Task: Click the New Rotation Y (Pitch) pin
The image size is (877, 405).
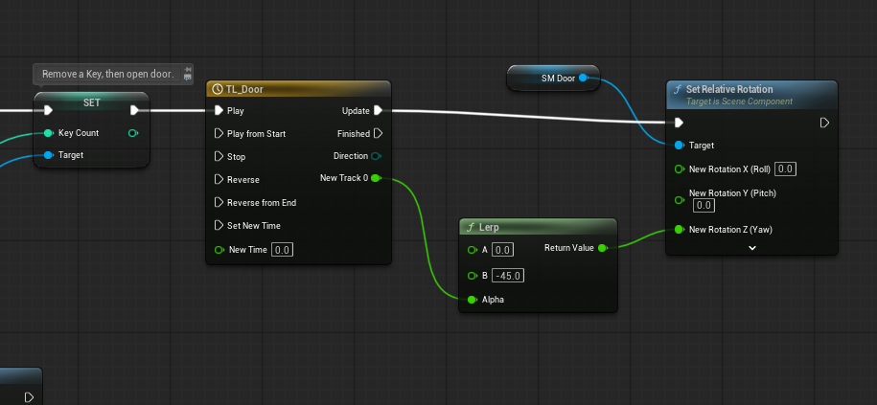Action: [x=679, y=199]
